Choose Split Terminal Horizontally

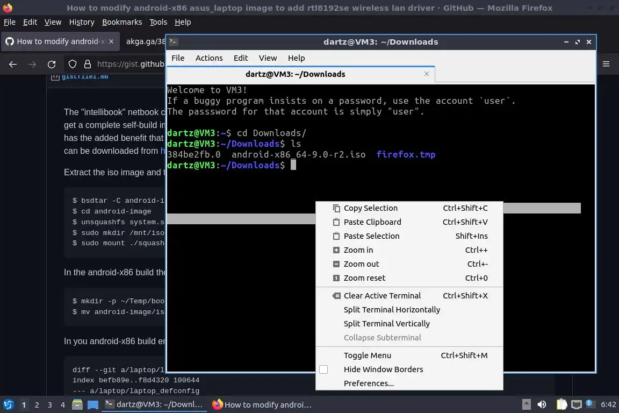tap(409, 309)
